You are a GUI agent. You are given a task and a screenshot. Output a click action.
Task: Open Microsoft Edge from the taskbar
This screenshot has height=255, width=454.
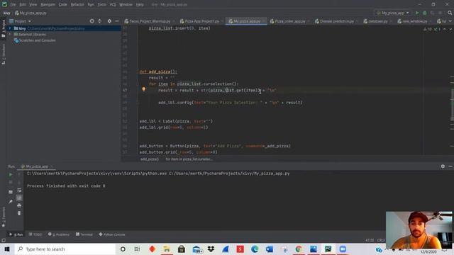coord(255,249)
